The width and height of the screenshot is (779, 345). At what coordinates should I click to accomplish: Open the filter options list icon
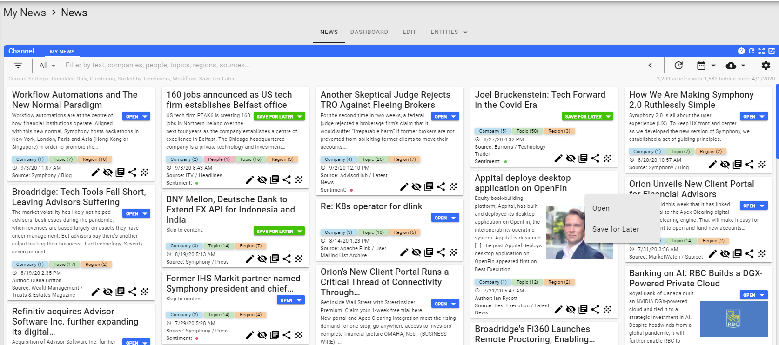pyautogui.click(x=18, y=66)
